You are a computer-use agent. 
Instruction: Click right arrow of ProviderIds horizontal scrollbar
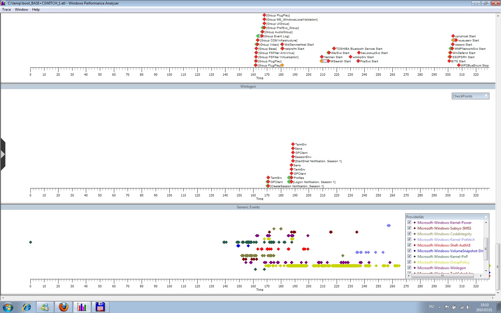(x=481, y=276)
